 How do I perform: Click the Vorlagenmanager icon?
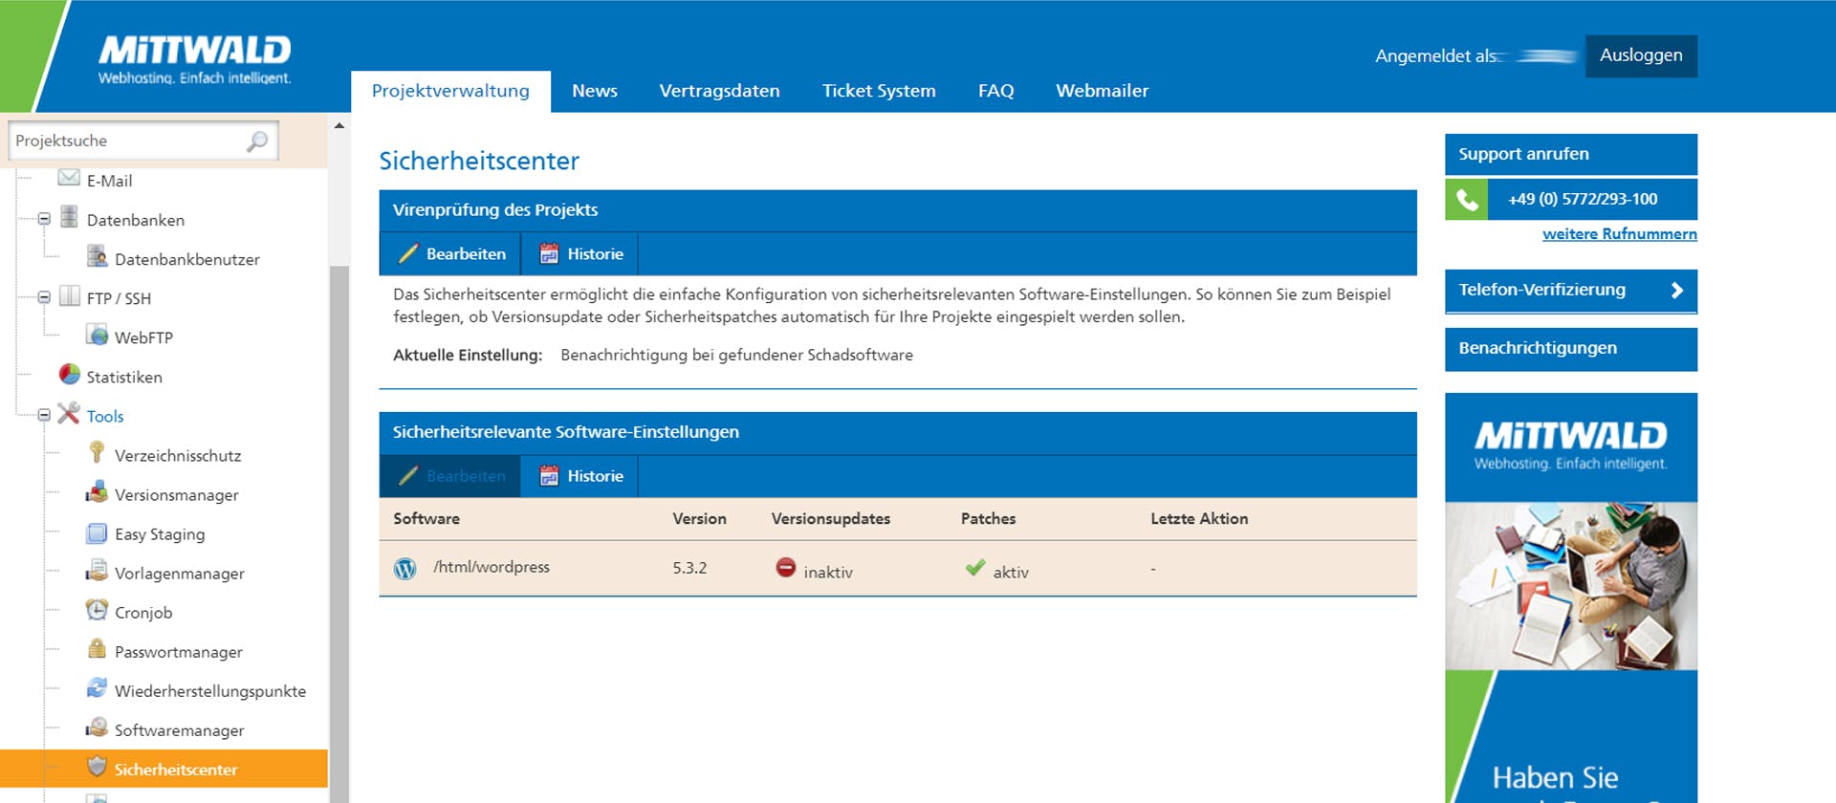pos(97,571)
